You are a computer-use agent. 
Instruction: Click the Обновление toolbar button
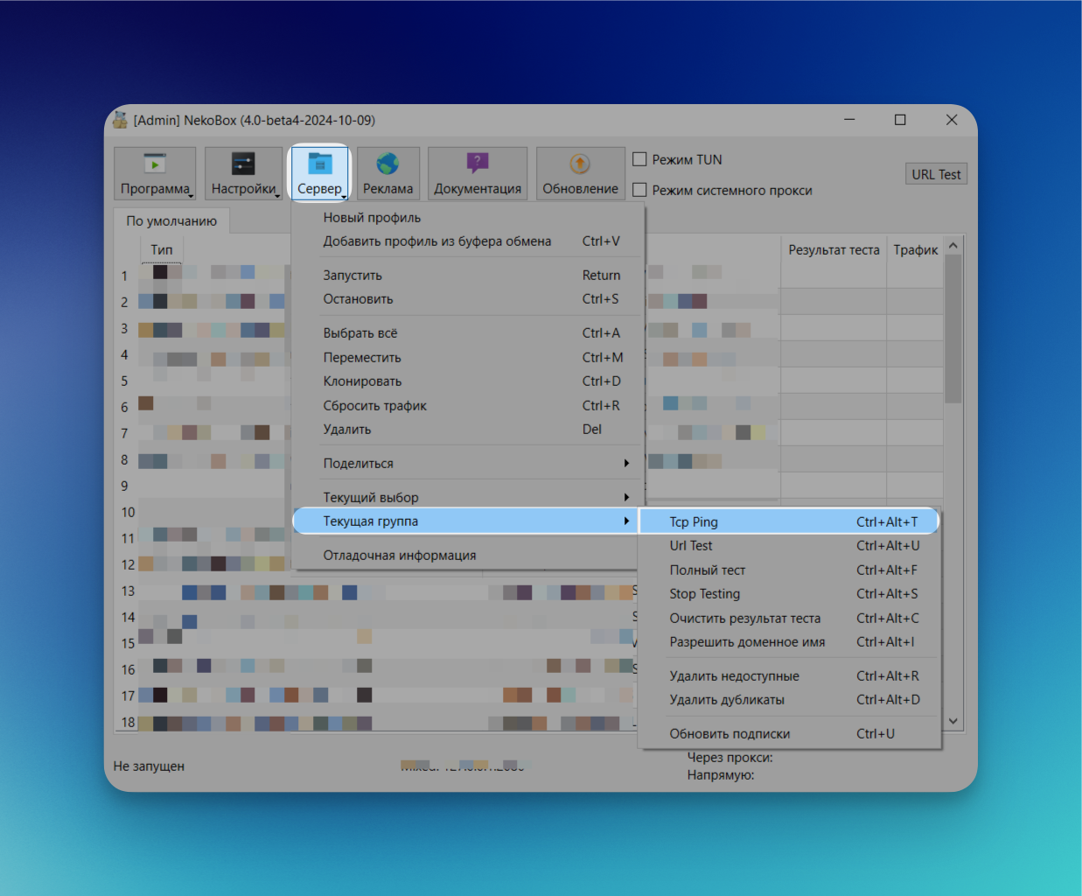coord(580,173)
